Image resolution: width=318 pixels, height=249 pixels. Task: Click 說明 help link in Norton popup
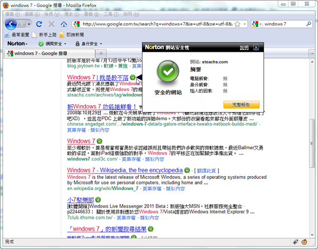click(244, 48)
